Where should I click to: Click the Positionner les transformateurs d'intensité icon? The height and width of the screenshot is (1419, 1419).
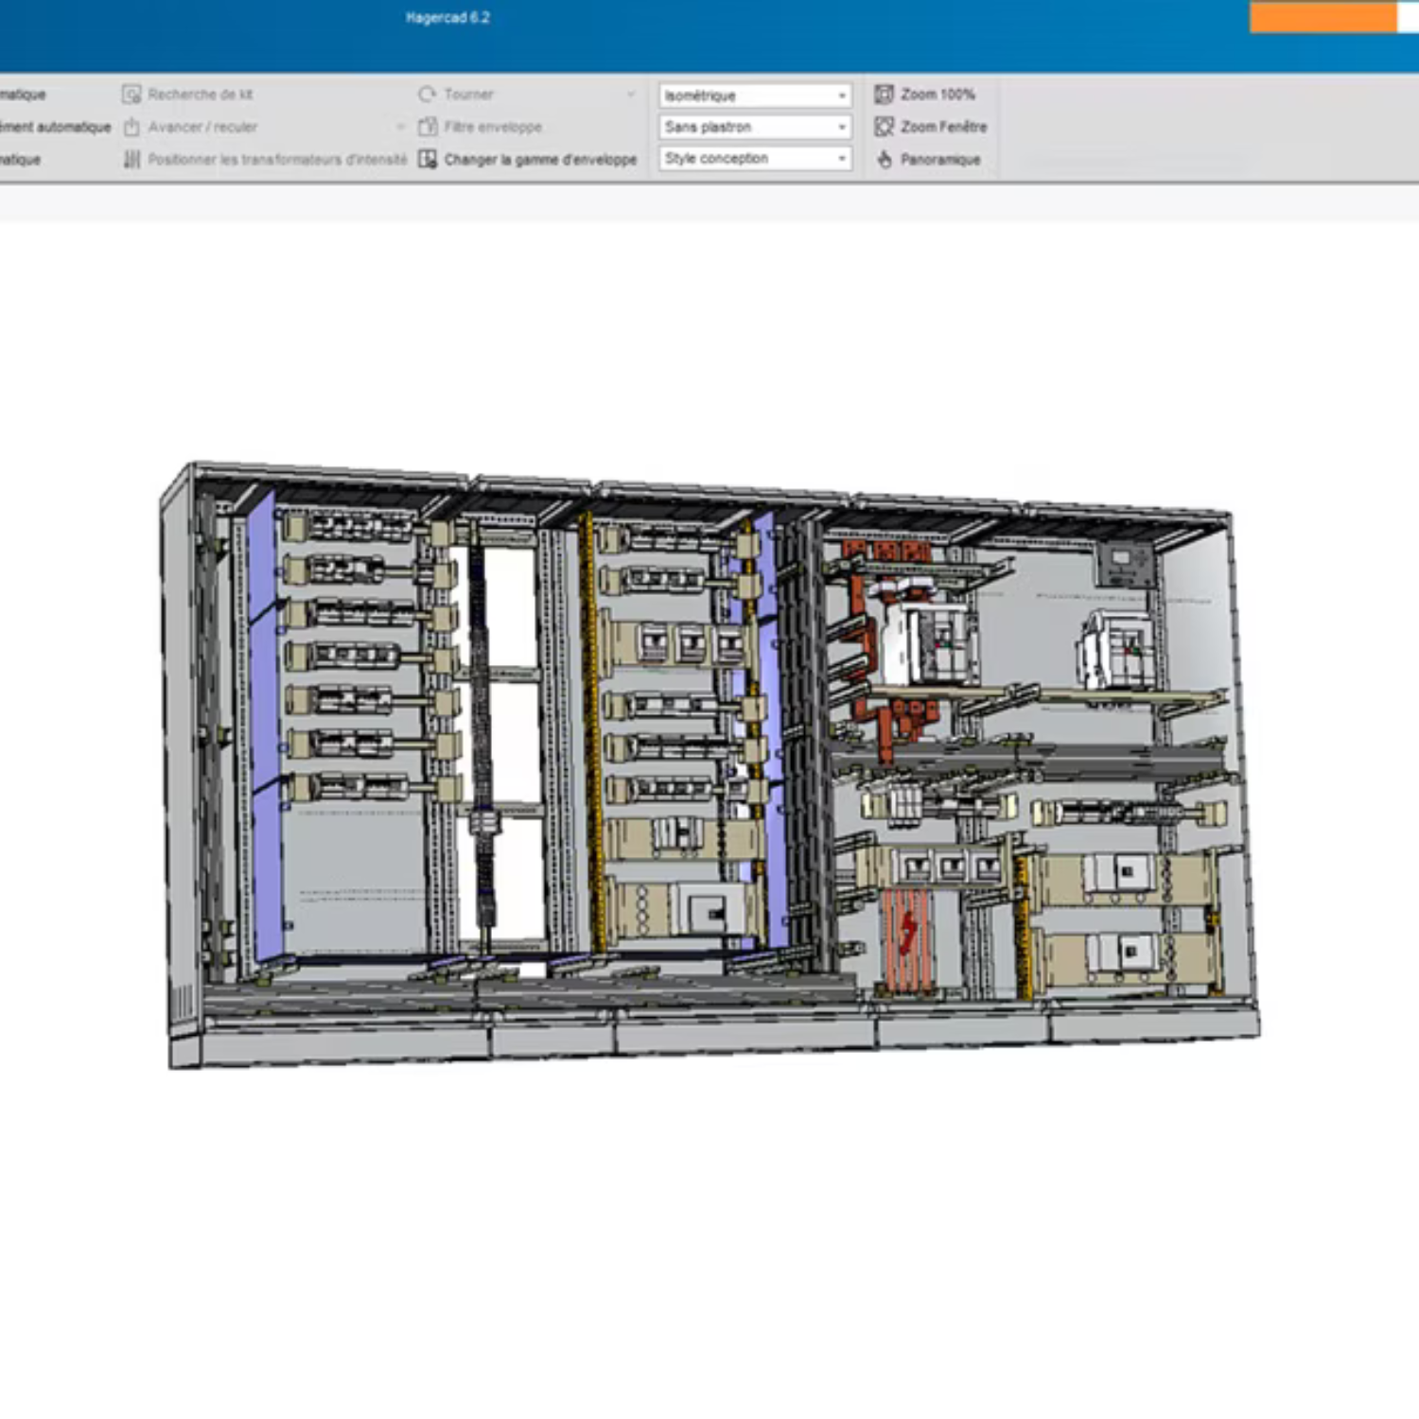coord(131,159)
